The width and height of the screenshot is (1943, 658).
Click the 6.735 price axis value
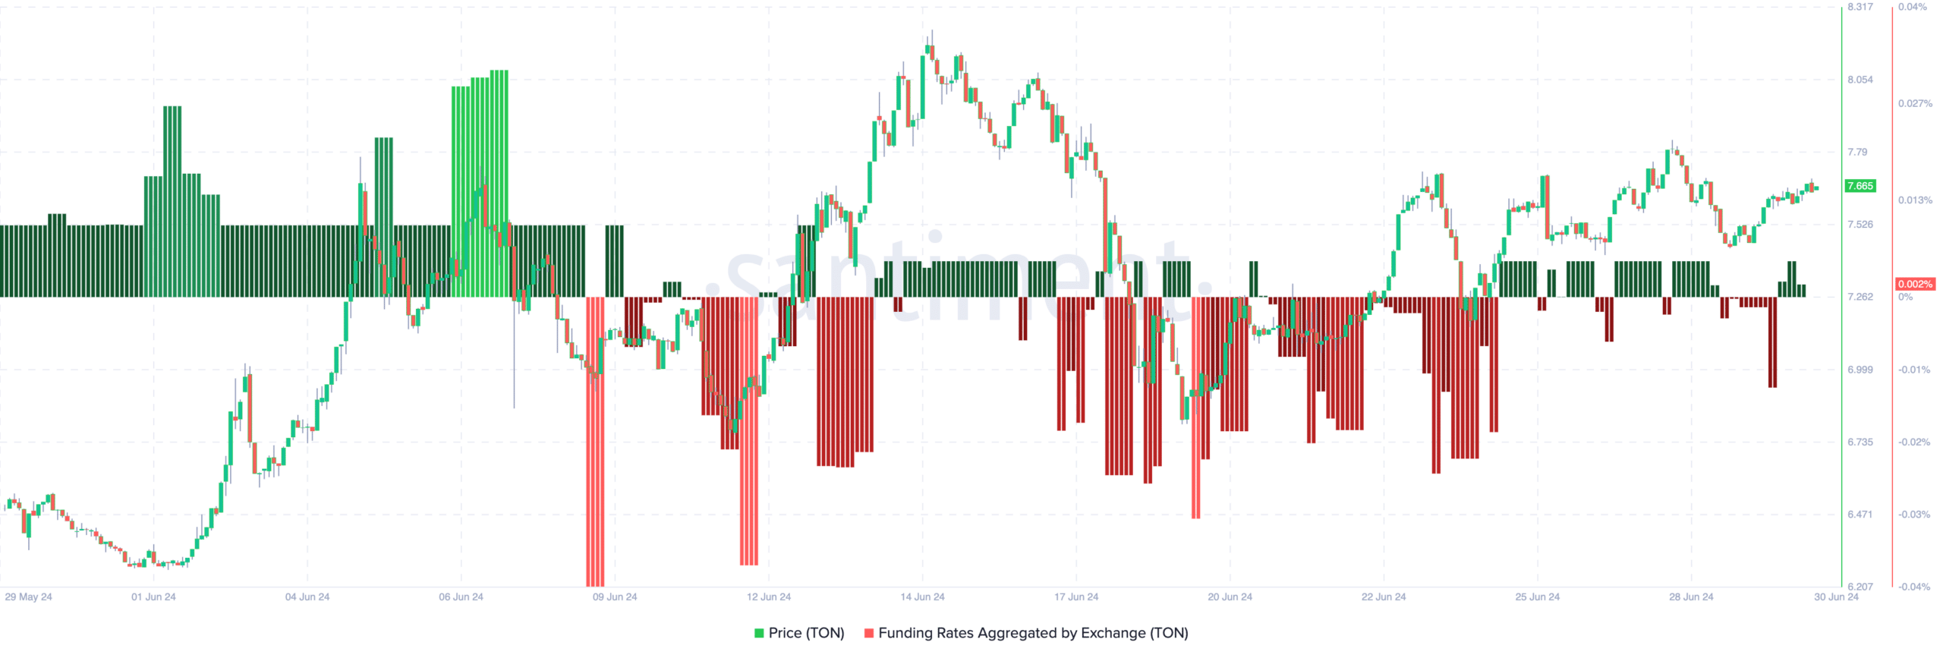pyautogui.click(x=1860, y=442)
